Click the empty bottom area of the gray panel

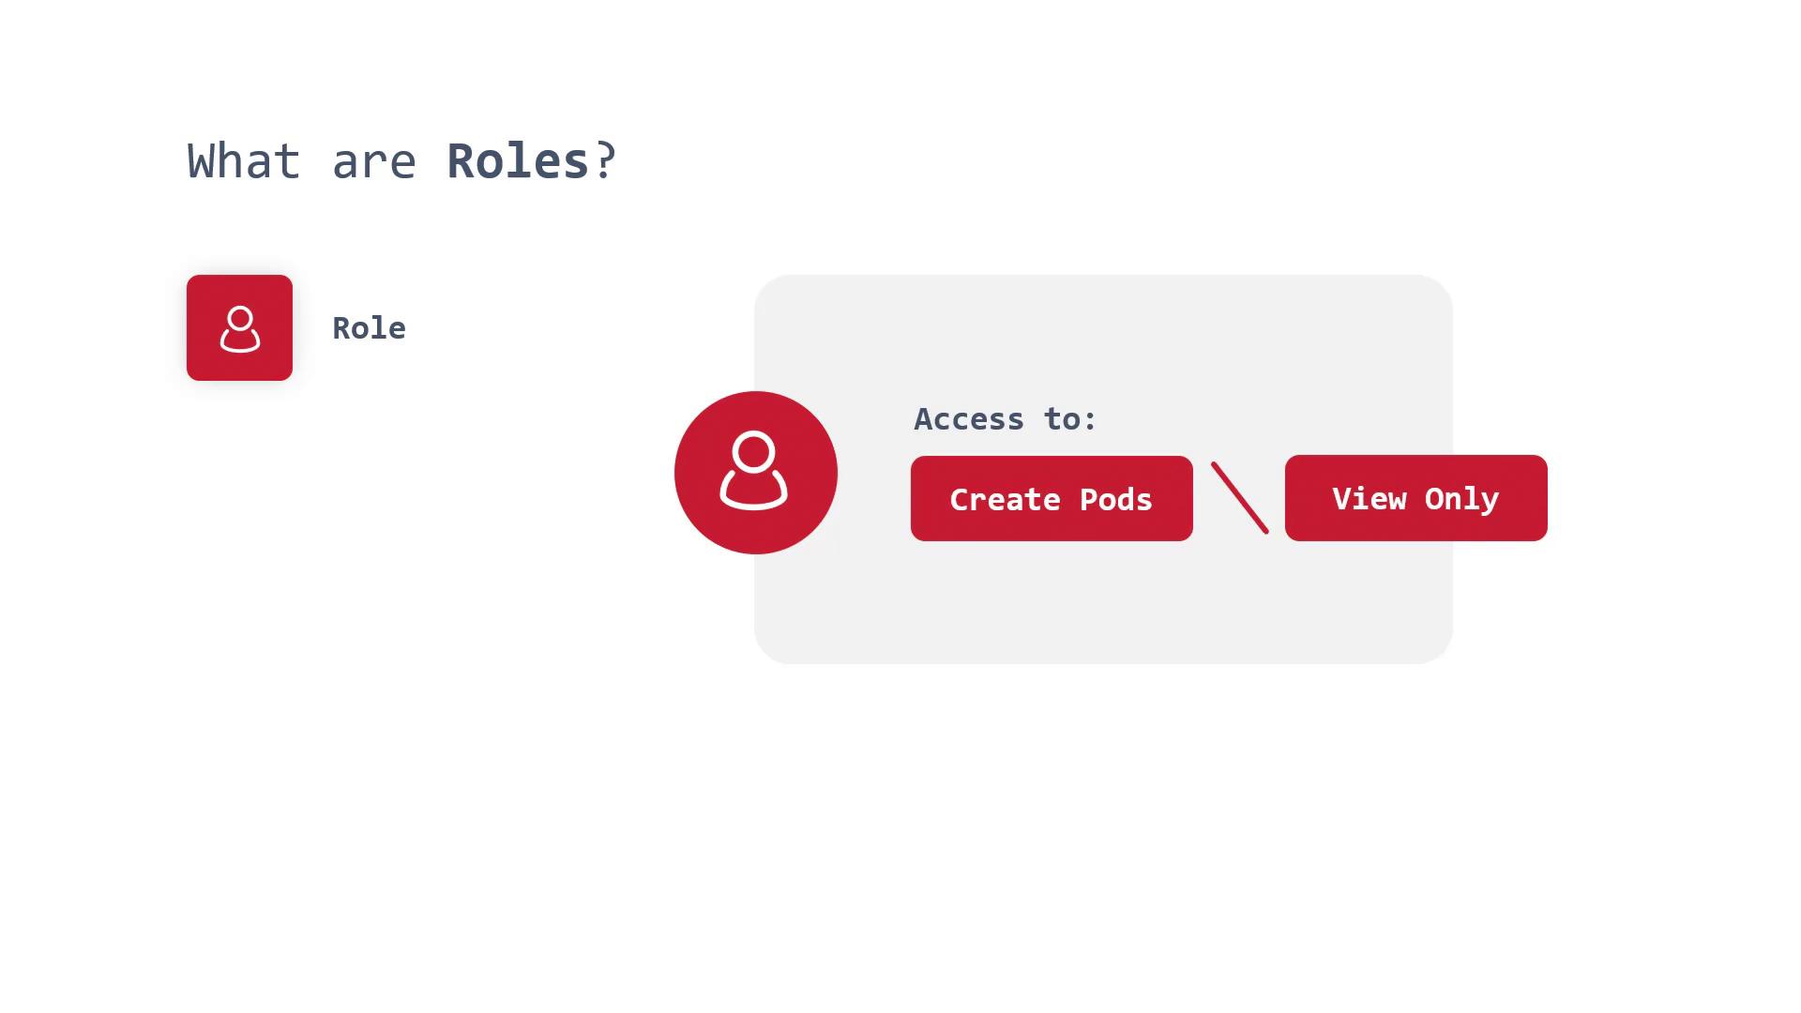1103,610
